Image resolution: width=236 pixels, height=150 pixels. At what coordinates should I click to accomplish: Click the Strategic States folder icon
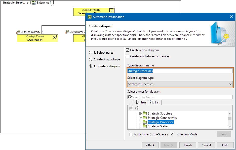pos(145,126)
